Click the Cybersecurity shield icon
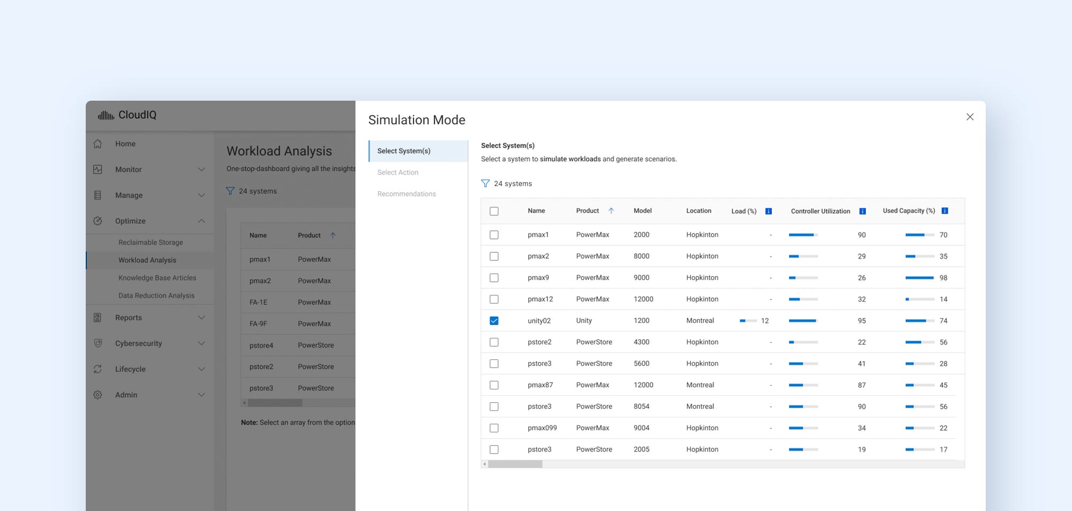1072x511 pixels. [98, 343]
